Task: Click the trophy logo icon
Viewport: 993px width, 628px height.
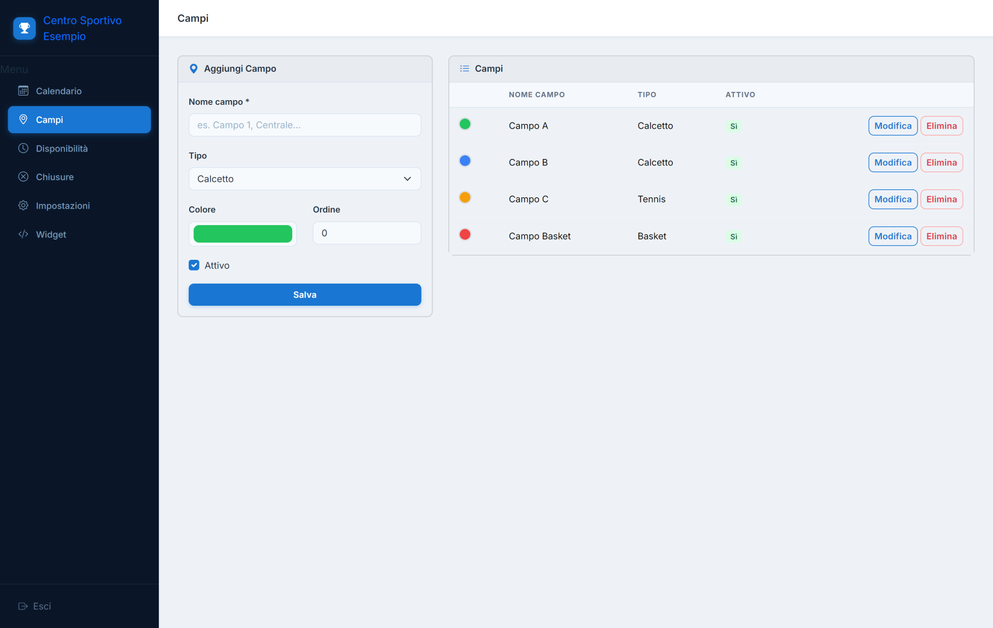Action: 24,28
